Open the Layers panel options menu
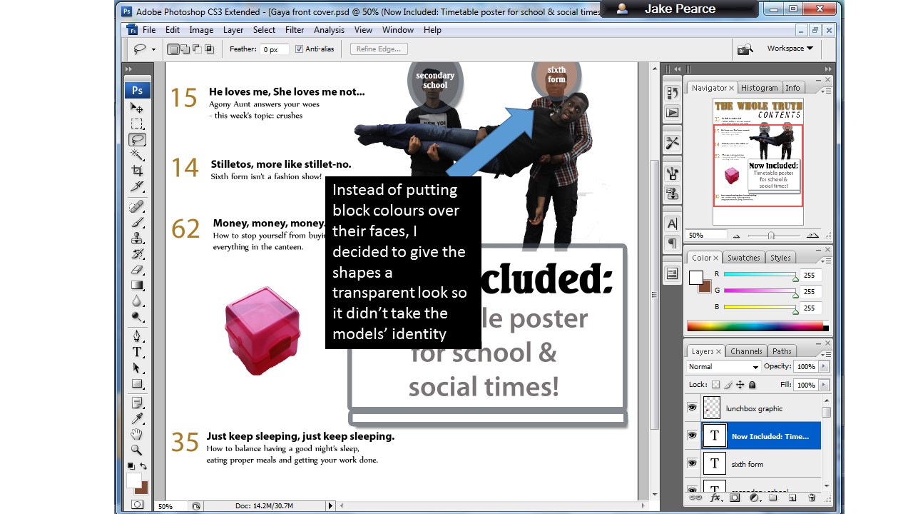The height and width of the screenshot is (514, 913). click(x=826, y=353)
